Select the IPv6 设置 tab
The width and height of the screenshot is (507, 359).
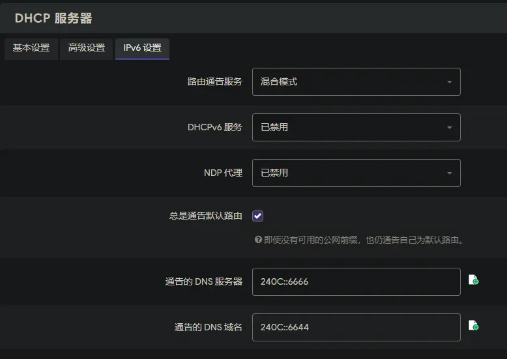(142, 48)
